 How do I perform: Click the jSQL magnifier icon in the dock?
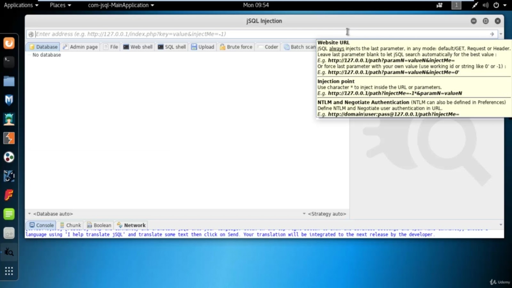coord(9,252)
